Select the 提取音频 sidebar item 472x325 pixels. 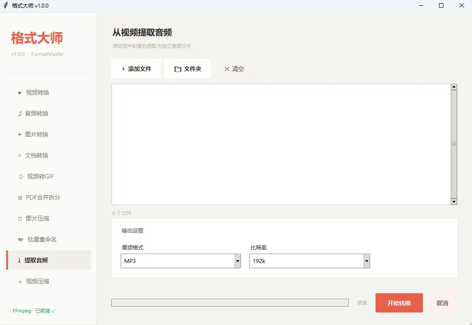[x=49, y=260]
